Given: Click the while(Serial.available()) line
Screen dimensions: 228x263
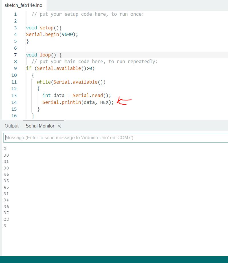Looking at the screenshot, I should coord(71,82).
